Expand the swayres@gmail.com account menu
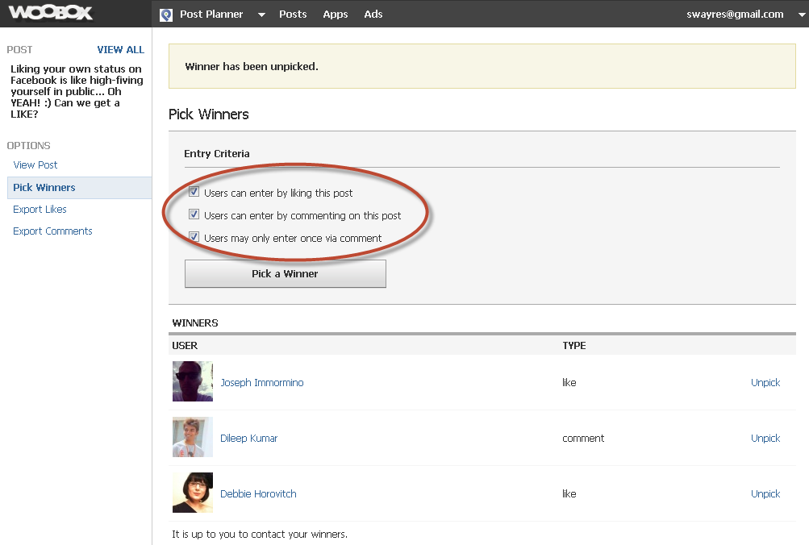 click(801, 15)
